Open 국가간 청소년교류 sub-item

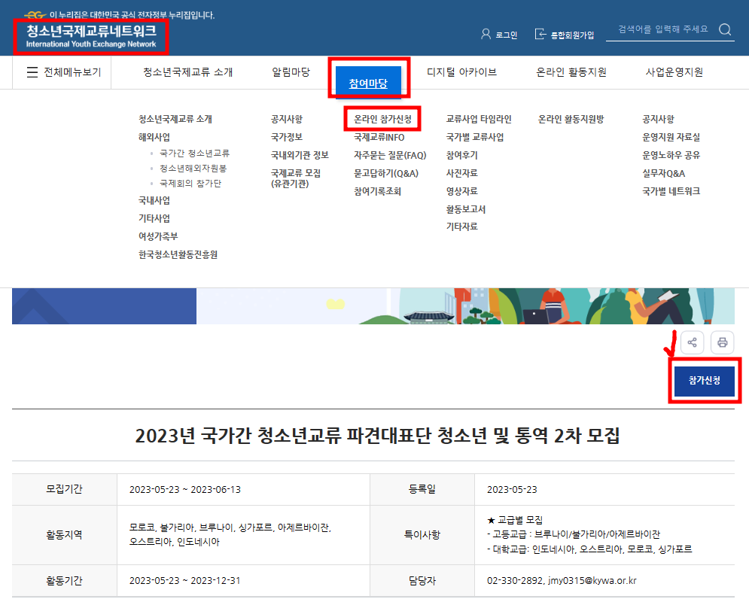[194, 154]
